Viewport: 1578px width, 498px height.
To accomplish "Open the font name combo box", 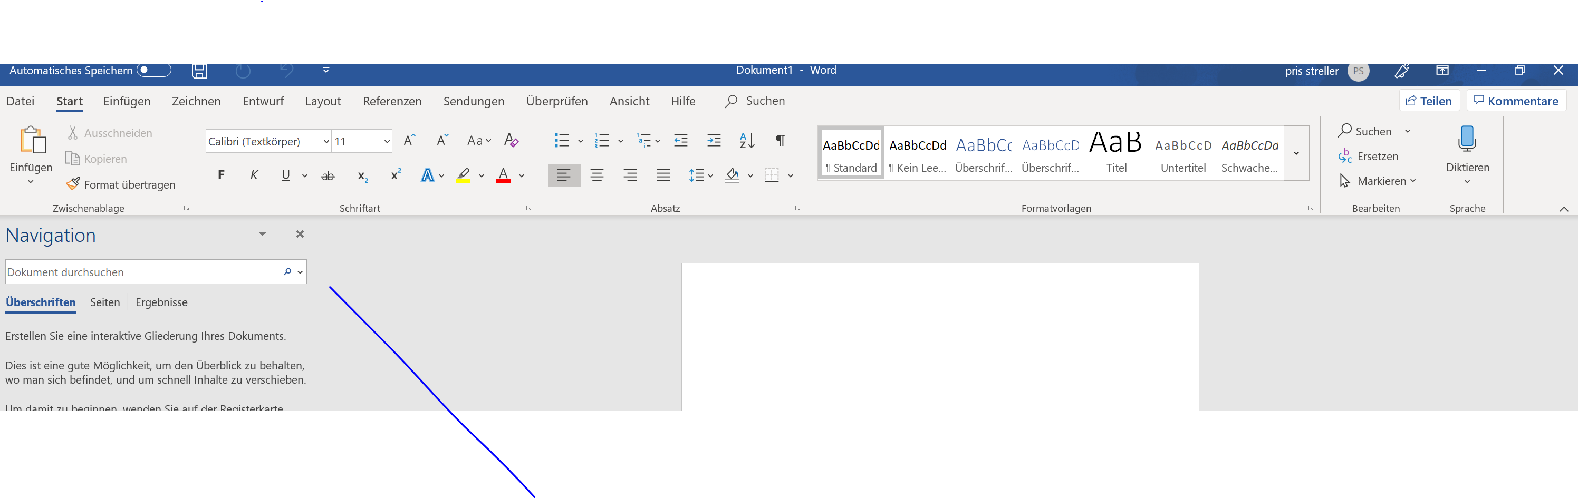I will click(x=268, y=141).
